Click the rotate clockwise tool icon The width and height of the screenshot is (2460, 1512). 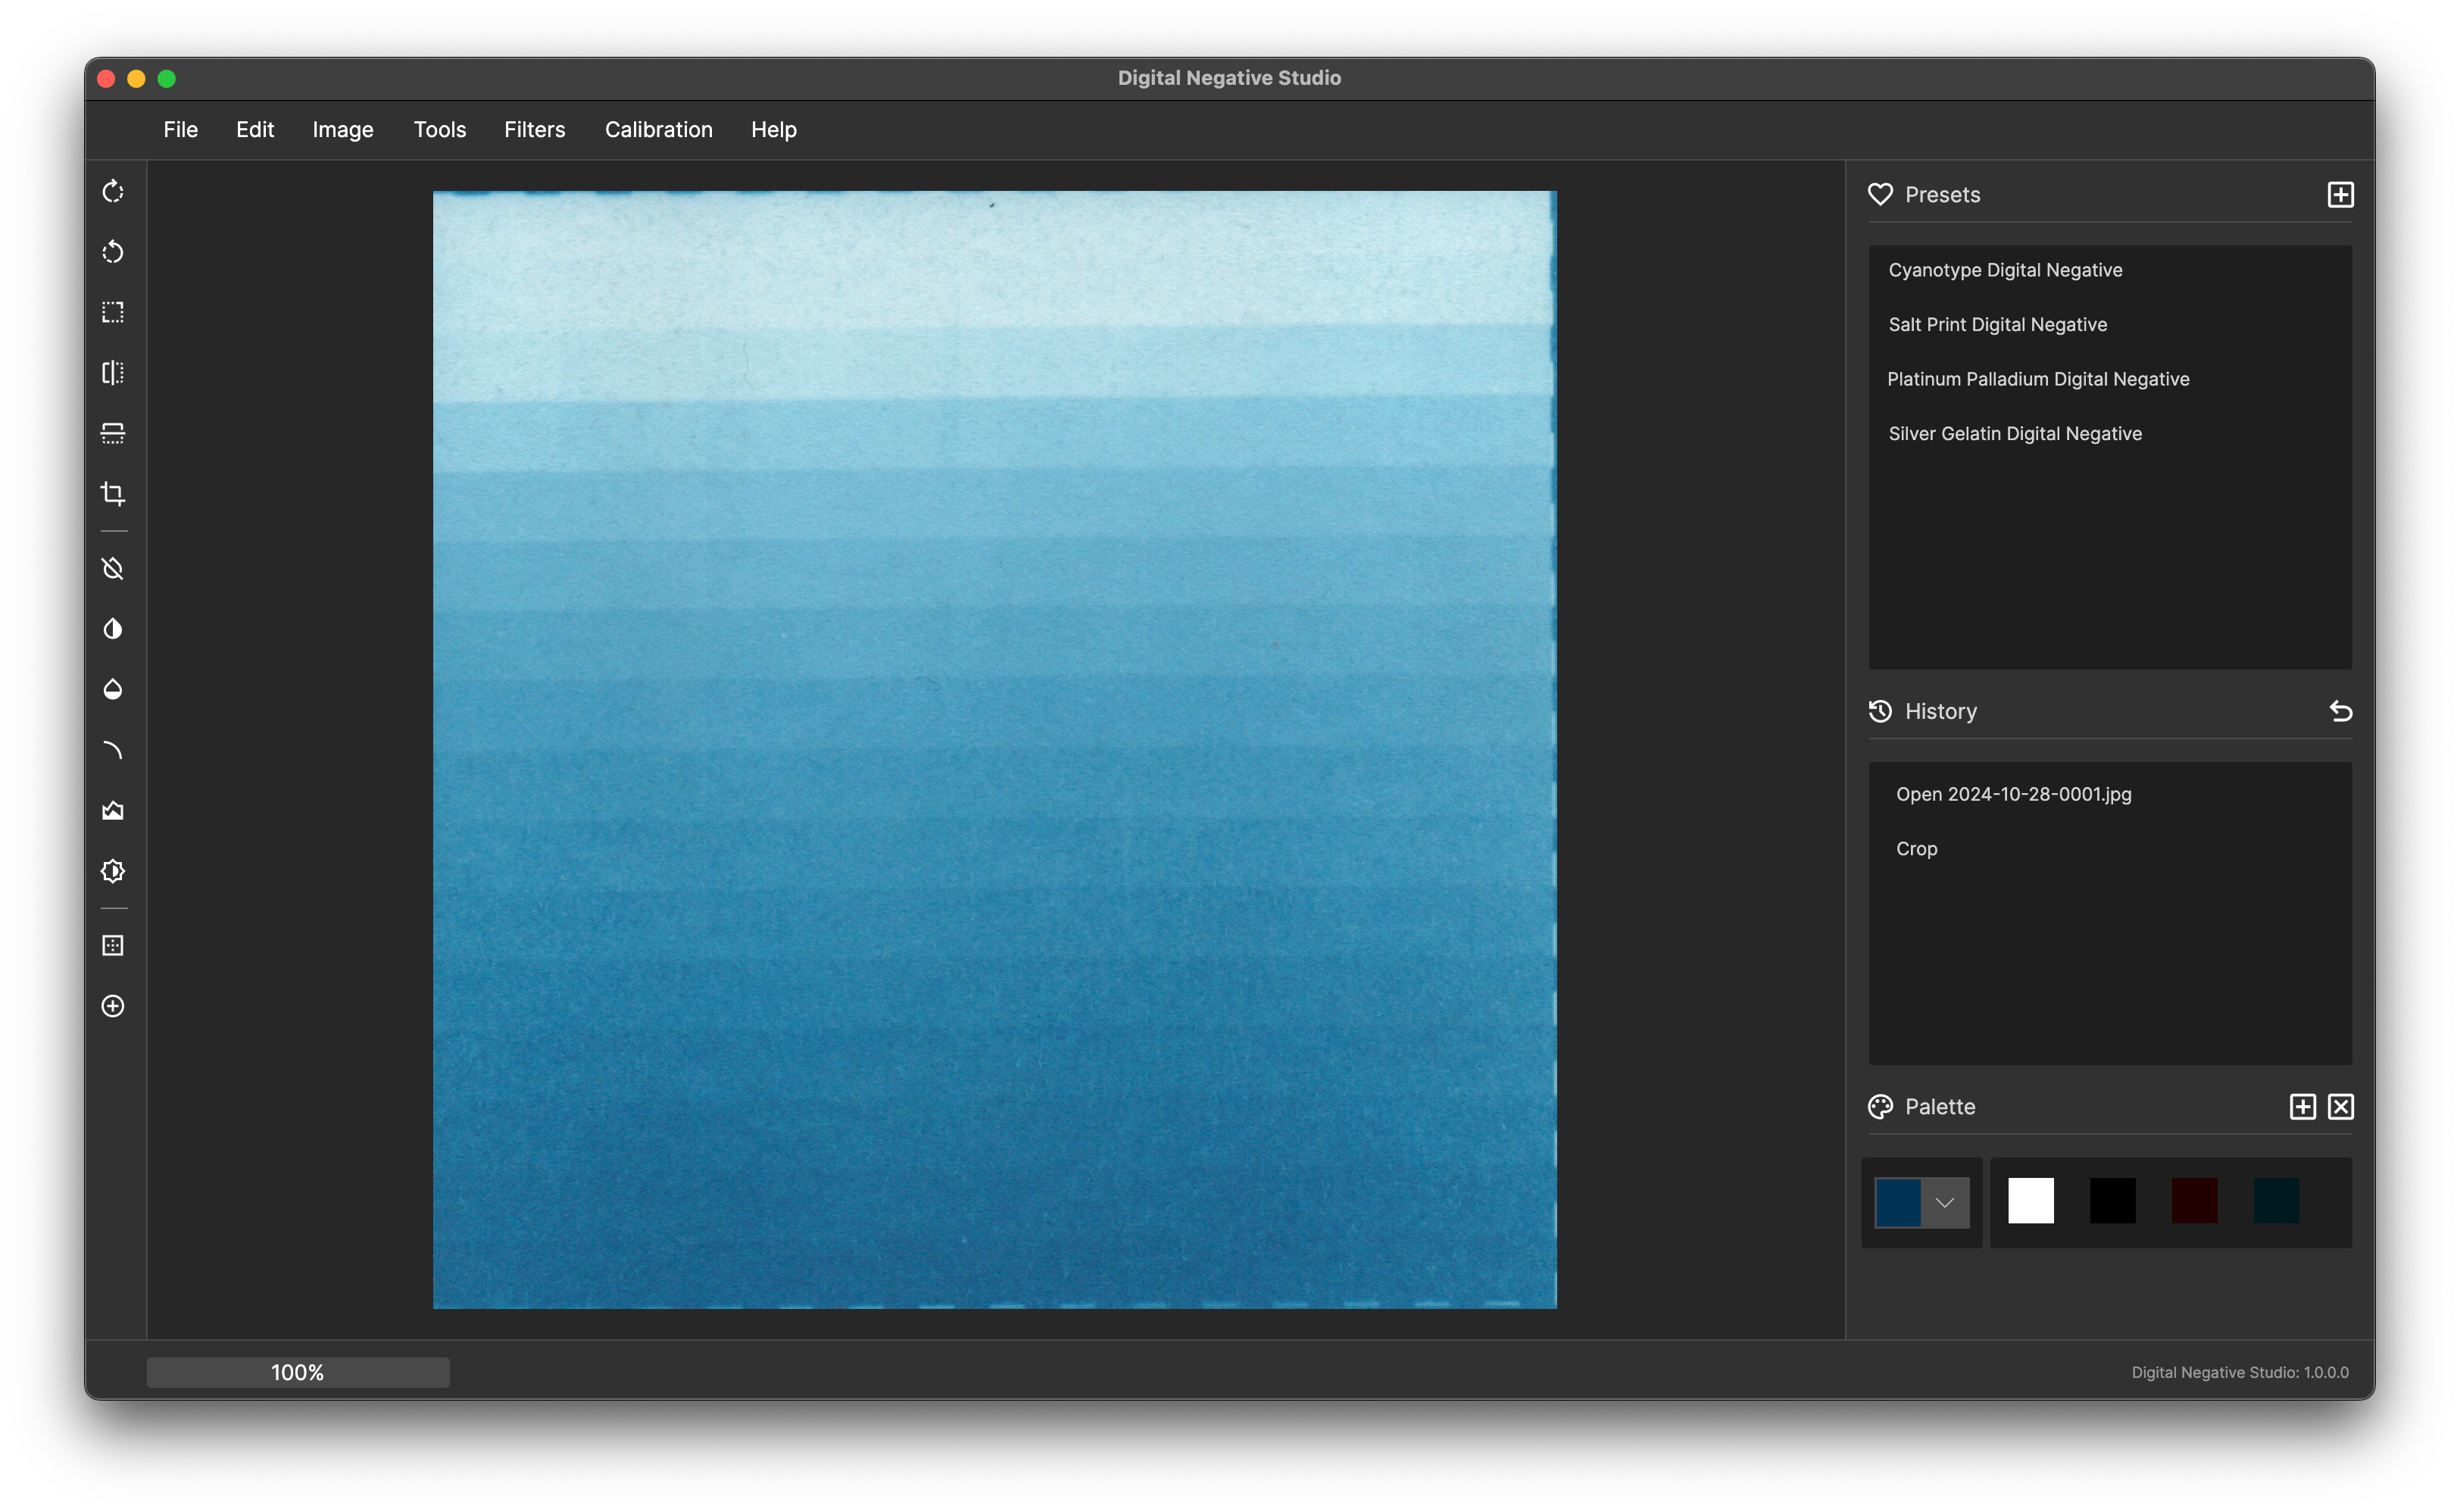(113, 191)
